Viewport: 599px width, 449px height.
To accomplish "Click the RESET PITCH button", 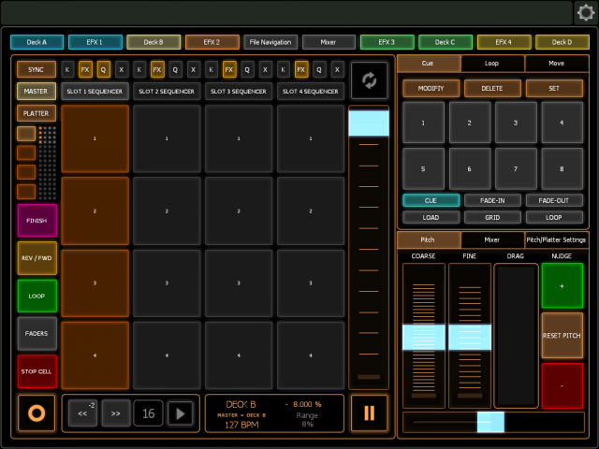I will click(x=562, y=335).
